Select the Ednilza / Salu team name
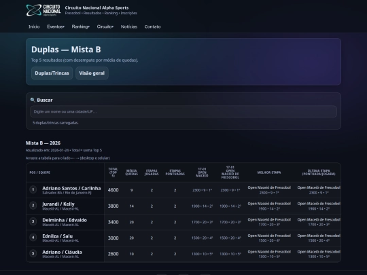The width and height of the screenshot is (367, 275). (58, 236)
